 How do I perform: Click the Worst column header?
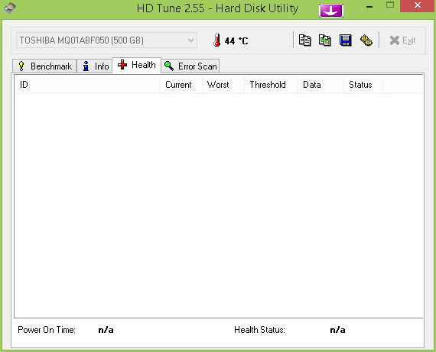pyautogui.click(x=223, y=85)
